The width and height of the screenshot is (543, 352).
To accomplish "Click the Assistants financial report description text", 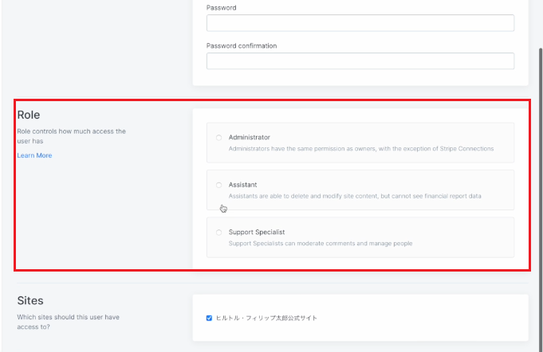I will [x=355, y=196].
